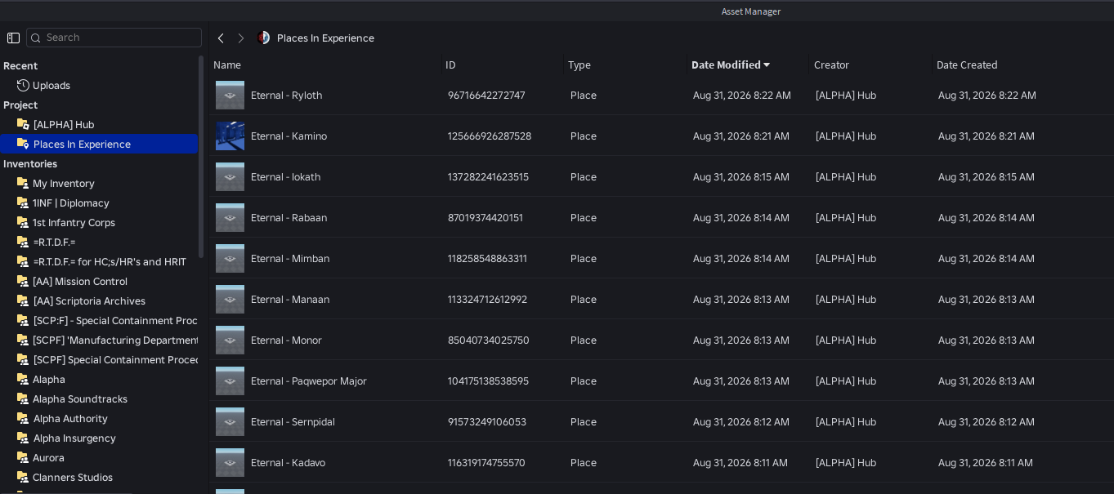Sort the list by Name column
Viewport: 1114px width, 494px height.
(227, 65)
